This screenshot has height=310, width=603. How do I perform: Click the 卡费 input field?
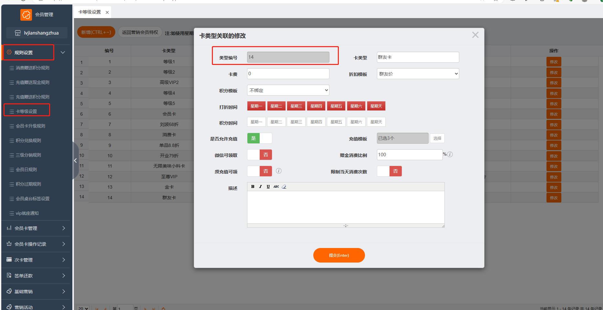[288, 74]
